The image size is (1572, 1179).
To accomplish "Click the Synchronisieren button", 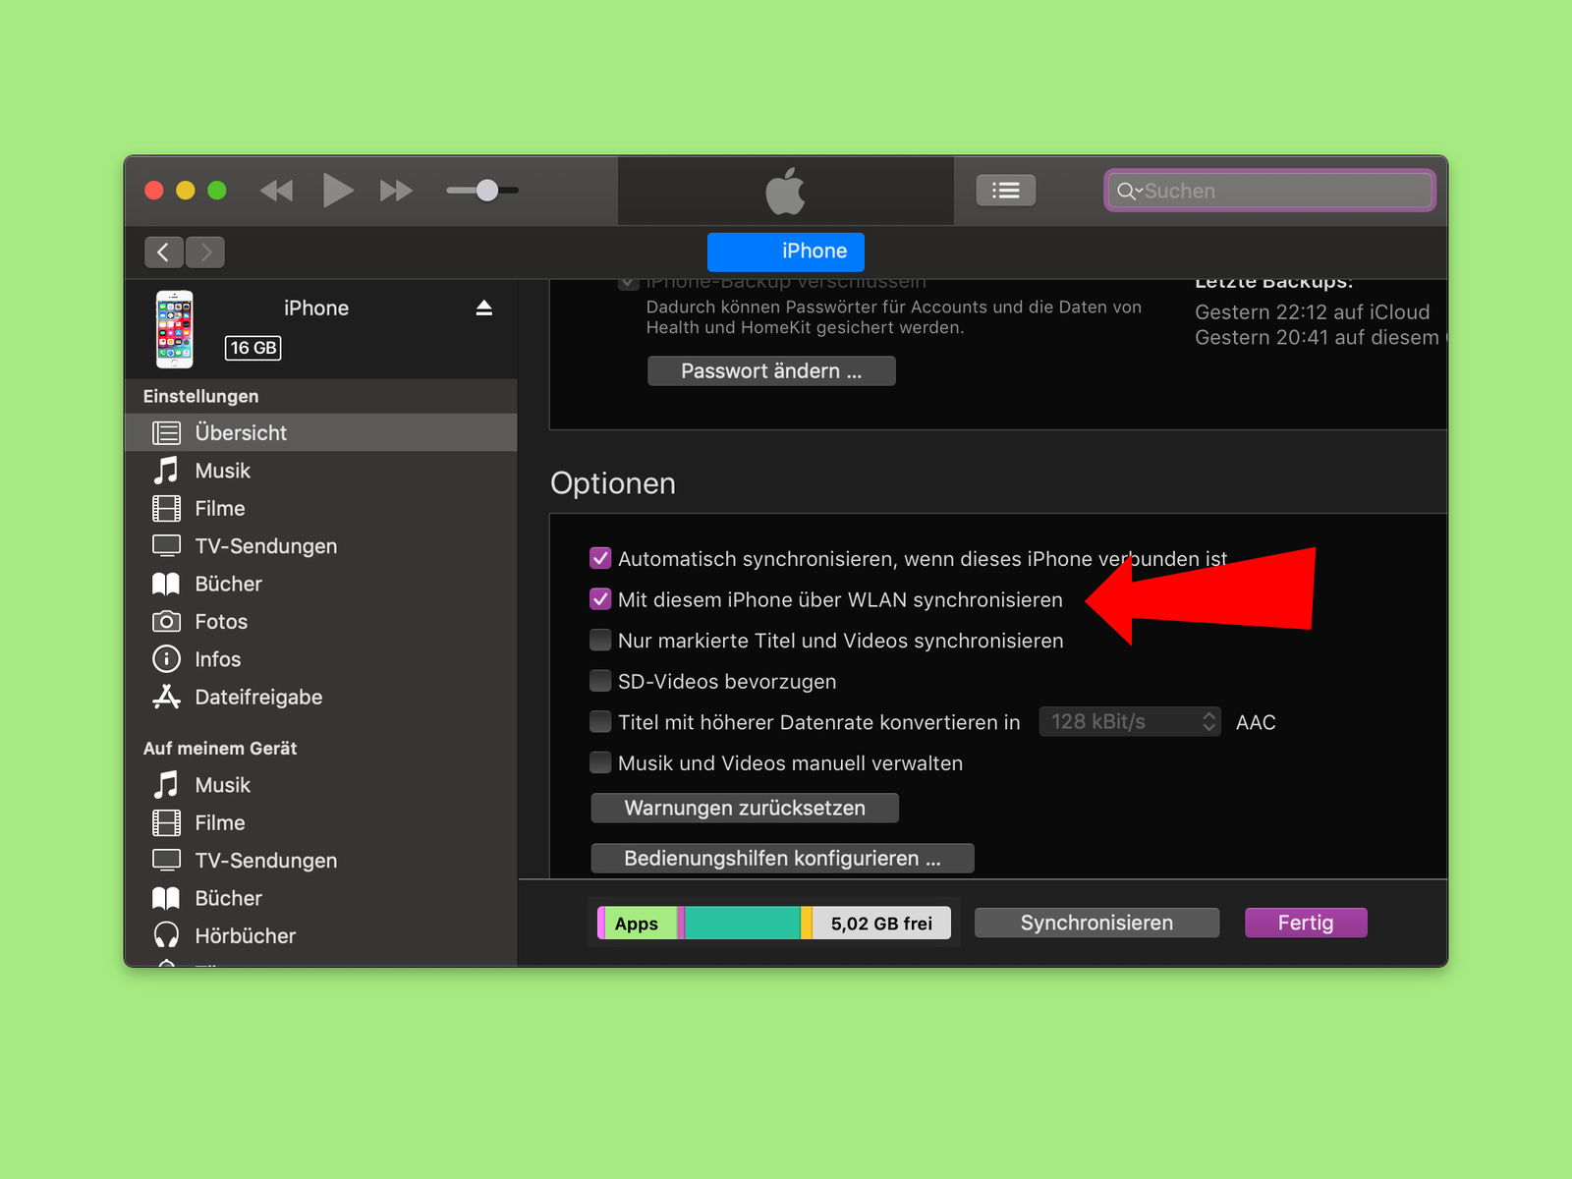I will click(x=1096, y=924).
